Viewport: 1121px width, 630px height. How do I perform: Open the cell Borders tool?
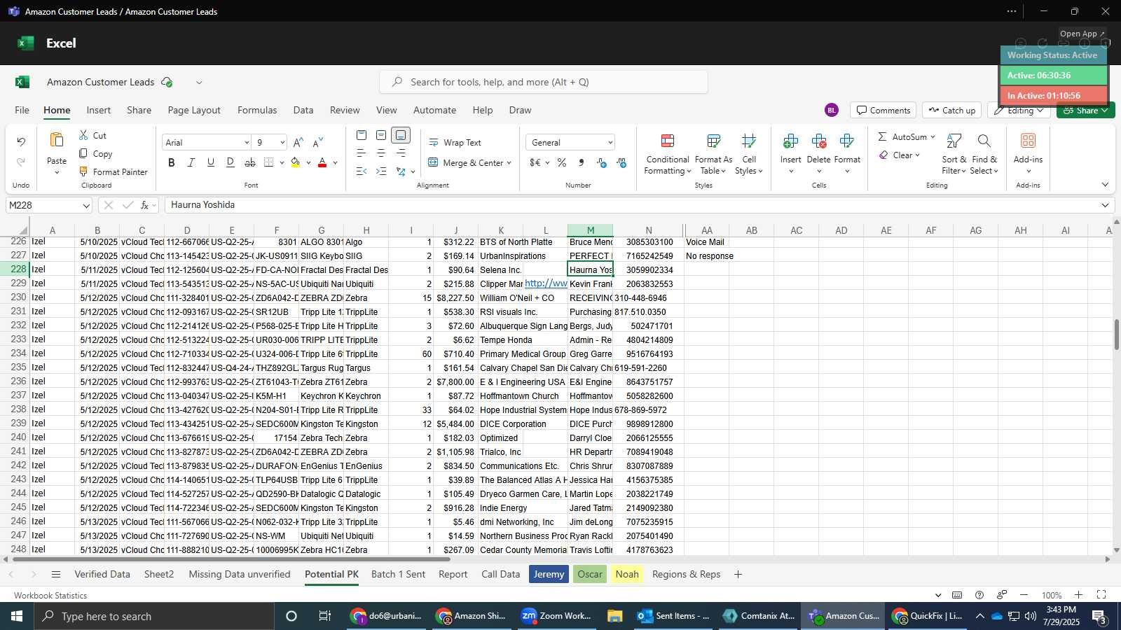269,162
